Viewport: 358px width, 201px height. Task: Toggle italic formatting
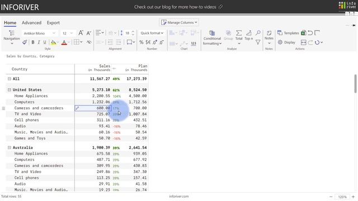click(39, 42)
